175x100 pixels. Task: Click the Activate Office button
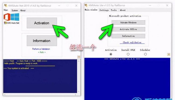(128, 29)
